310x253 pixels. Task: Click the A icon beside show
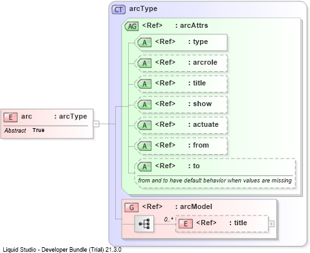(x=144, y=105)
